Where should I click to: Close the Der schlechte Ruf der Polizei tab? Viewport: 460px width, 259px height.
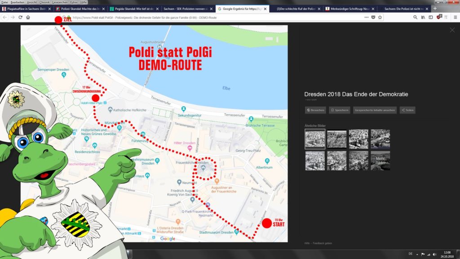[319, 9]
